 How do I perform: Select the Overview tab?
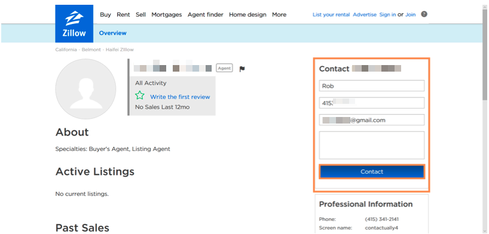[112, 33]
